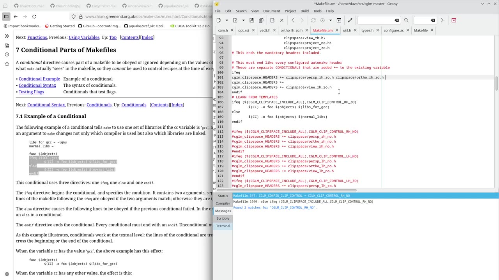Save the current file in Geany
The width and height of the screenshot is (499, 280).
252,20
